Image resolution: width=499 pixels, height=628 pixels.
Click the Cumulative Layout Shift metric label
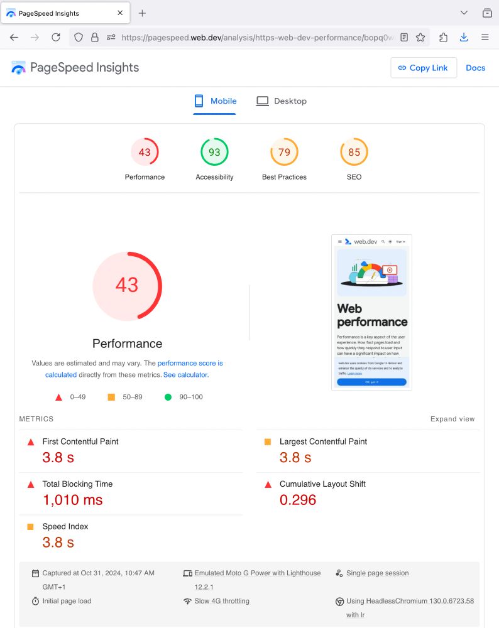tap(322, 484)
